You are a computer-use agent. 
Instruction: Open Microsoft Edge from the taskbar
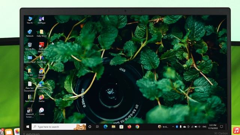point(105,127)
